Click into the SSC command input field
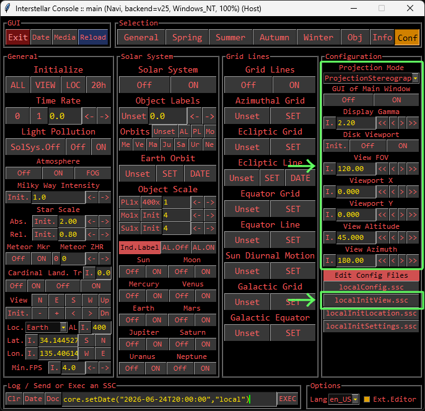The height and width of the screenshot is (411, 425). pos(169,399)
